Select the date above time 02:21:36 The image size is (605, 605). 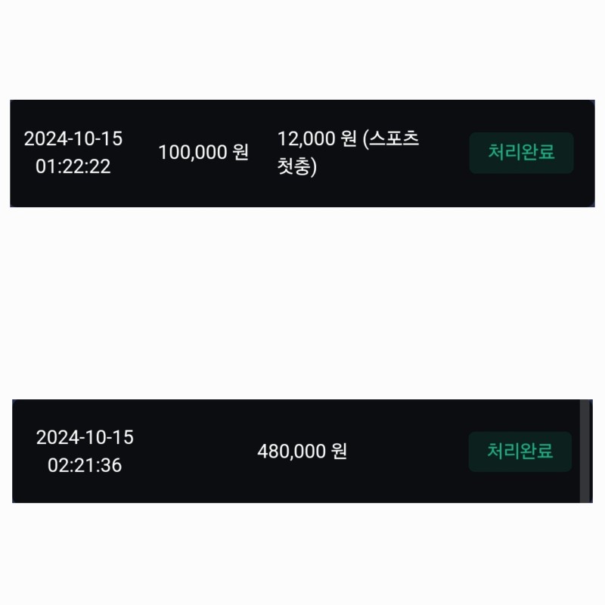[x=85, y=438]
